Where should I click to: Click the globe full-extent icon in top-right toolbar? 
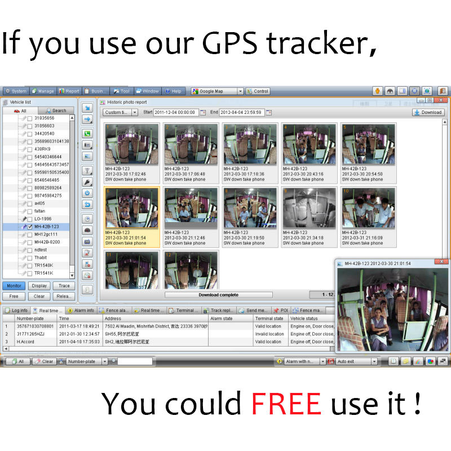click(x=427, y=91)
